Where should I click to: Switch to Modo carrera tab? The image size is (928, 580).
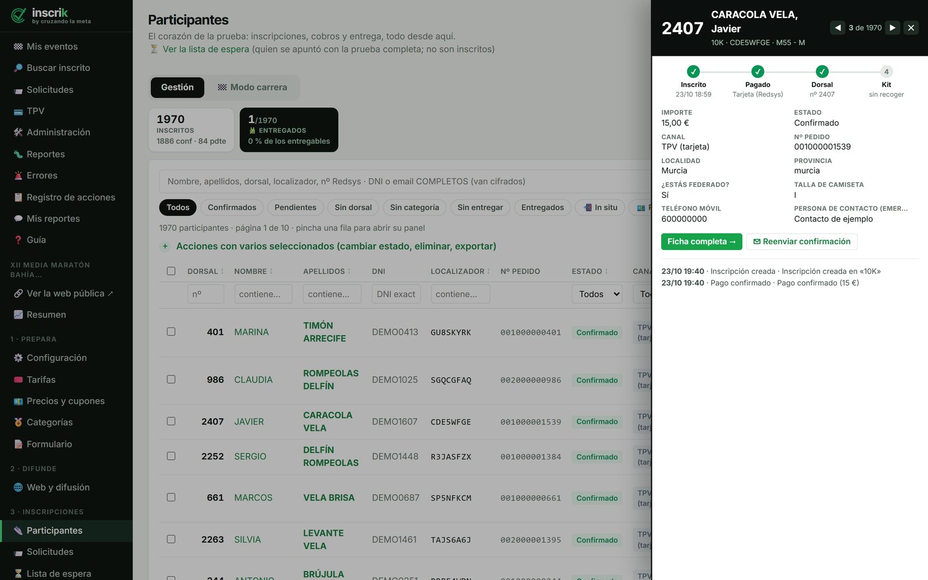point(252,88)
